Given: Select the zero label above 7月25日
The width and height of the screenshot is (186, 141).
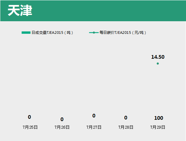Looking at the screenshot, I should click(30, 117).
